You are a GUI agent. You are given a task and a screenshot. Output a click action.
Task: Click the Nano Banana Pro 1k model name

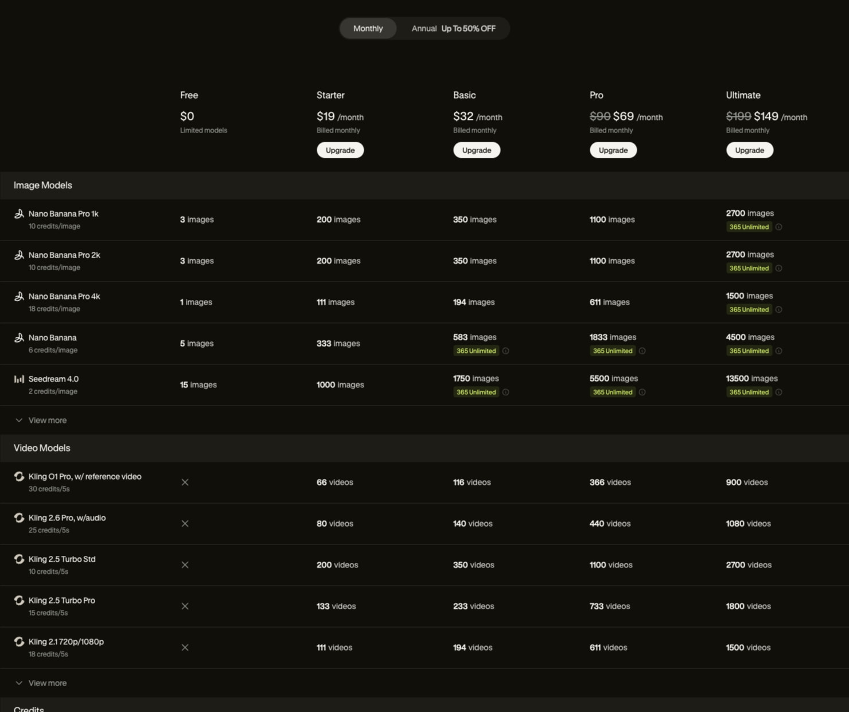coord(64,213)
